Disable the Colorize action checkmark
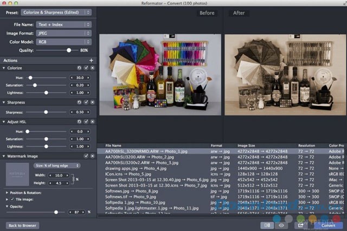Image resolution: width=347 pixels, height=231 pixels. 86,68
